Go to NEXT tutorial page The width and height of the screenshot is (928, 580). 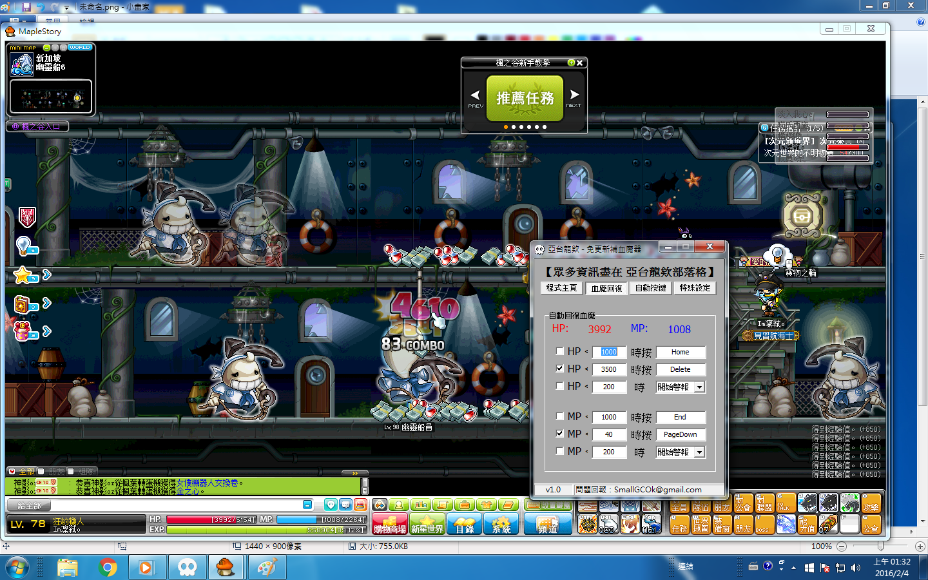click(574, 98)
